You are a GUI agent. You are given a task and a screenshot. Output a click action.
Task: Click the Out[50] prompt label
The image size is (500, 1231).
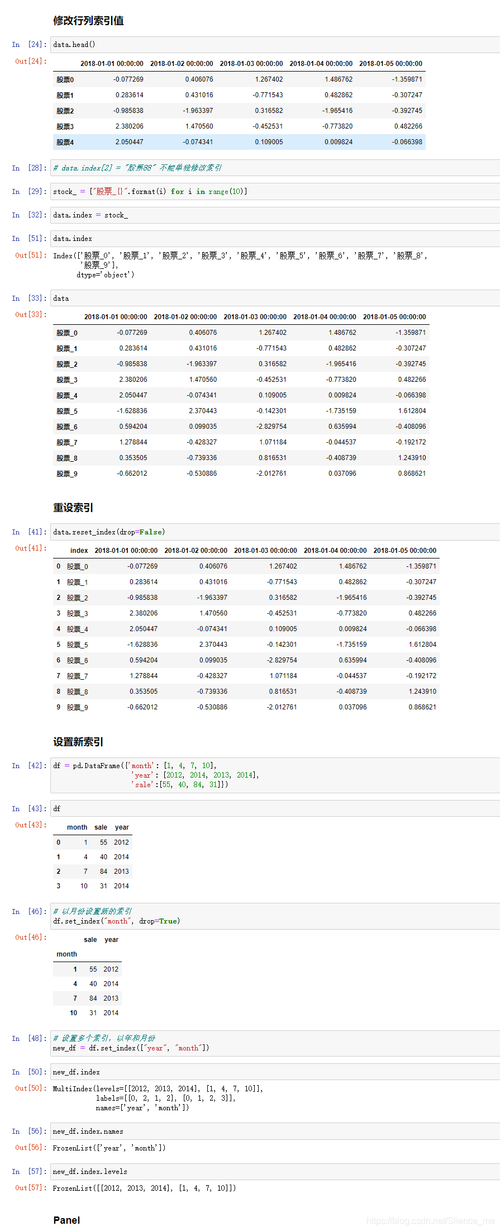coord(31,1088)
